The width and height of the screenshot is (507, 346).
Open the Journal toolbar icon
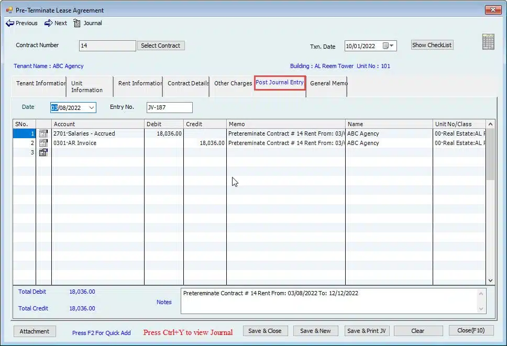point(76,23)
